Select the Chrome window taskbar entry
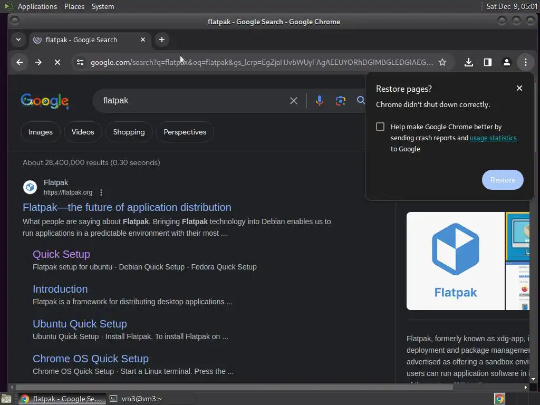540x405 pixels. click(62, 399)
